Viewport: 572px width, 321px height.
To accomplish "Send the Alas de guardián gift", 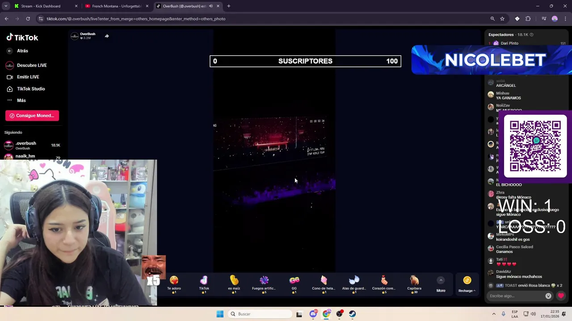I will (354, 284).
